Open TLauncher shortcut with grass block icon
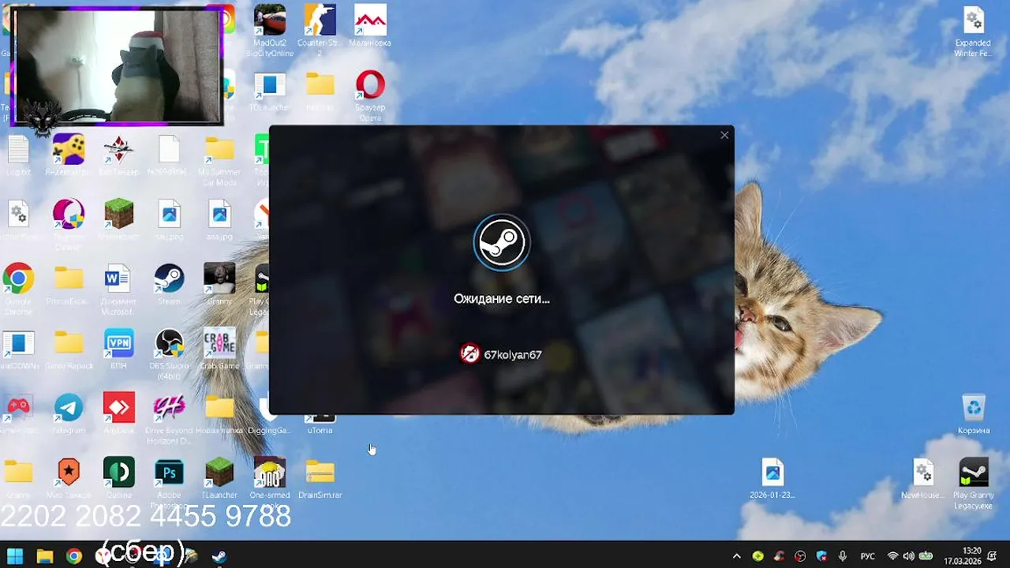The image size is (1010, 568). pyautogui.click(x=219, y=478)
